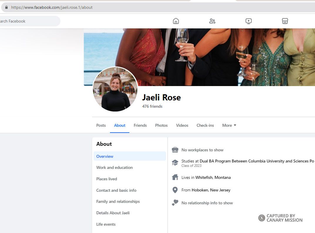Switch to the Posts tab

pyautogui.click(x=101, y=125)
